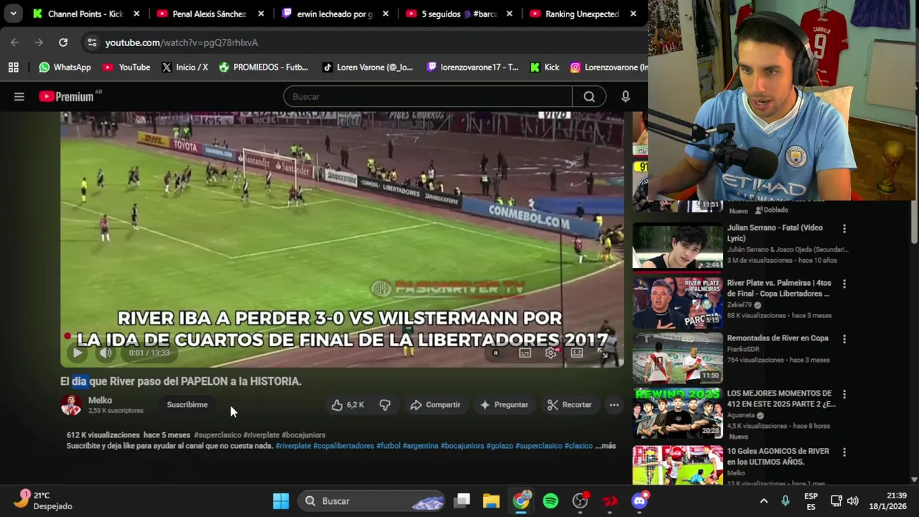This screenshot has width=919, height=517.
Task: Click the Preguntar button
Action: click(503, 405)
